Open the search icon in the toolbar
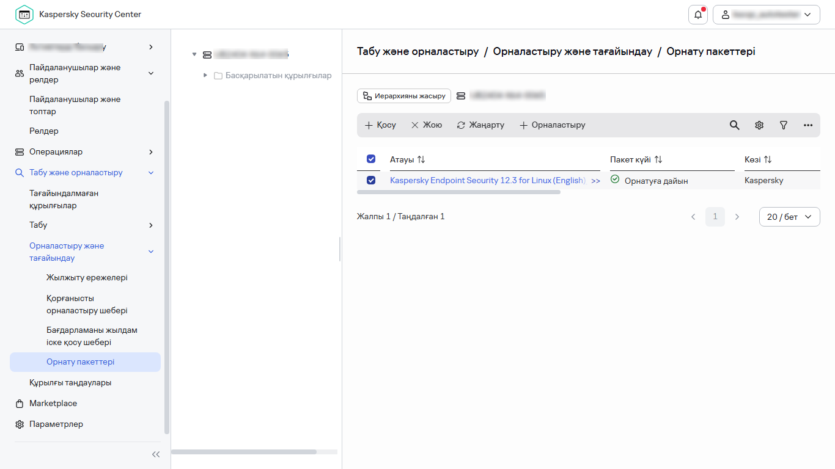The image size is (835, 469). 734,125
